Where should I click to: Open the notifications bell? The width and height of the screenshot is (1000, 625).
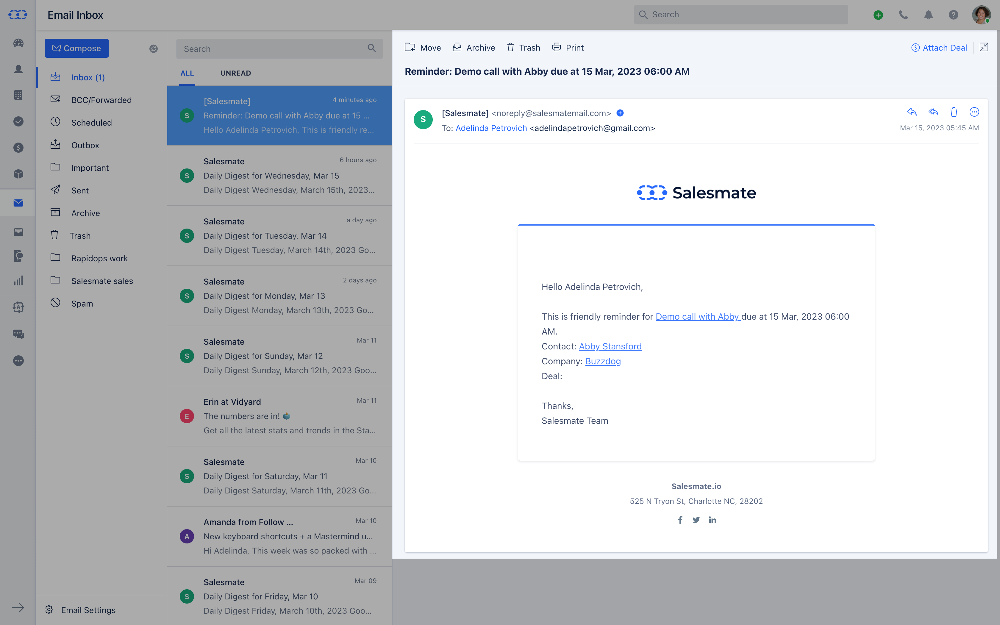coord(929,15)
